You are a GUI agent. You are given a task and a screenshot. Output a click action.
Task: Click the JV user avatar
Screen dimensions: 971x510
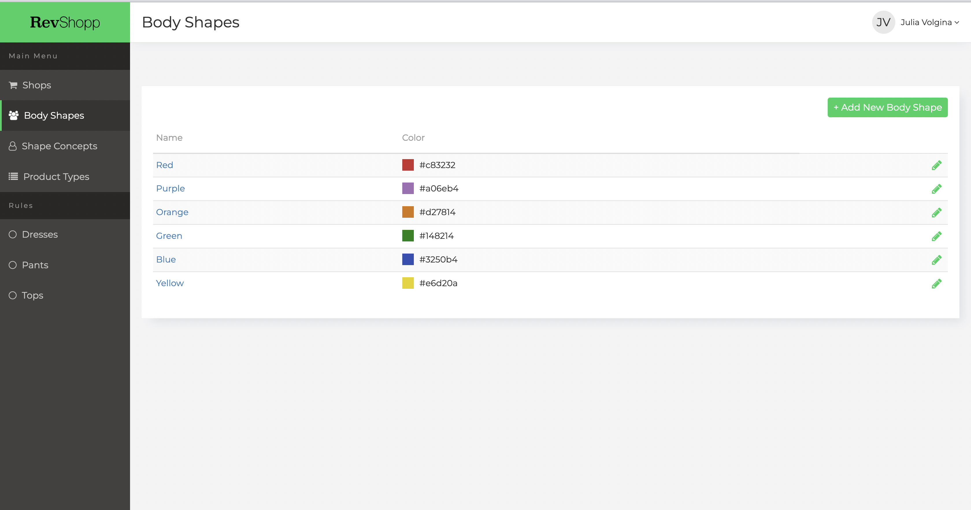coord(883,22)
